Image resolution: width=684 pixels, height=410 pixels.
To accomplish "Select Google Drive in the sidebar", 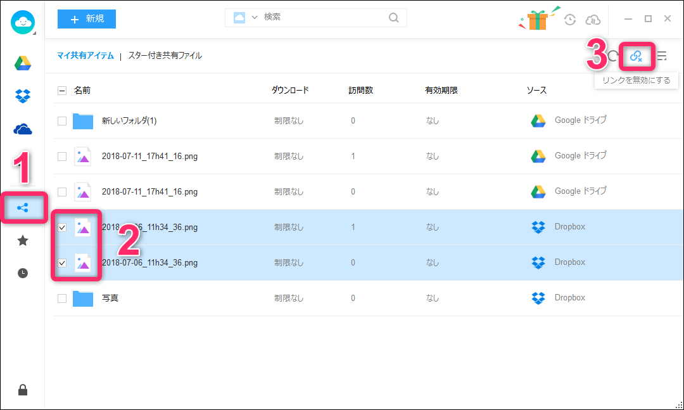I will click(x=23, y=63).
